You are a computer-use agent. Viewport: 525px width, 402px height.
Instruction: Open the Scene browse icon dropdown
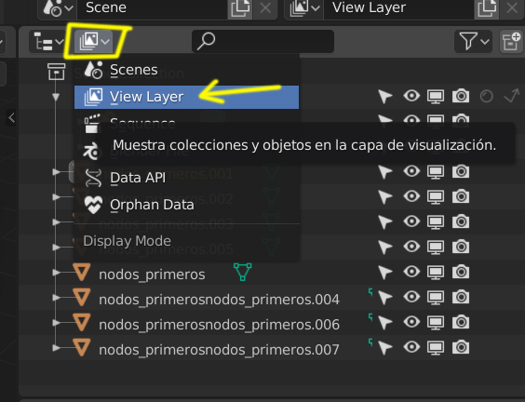(58, 8)
